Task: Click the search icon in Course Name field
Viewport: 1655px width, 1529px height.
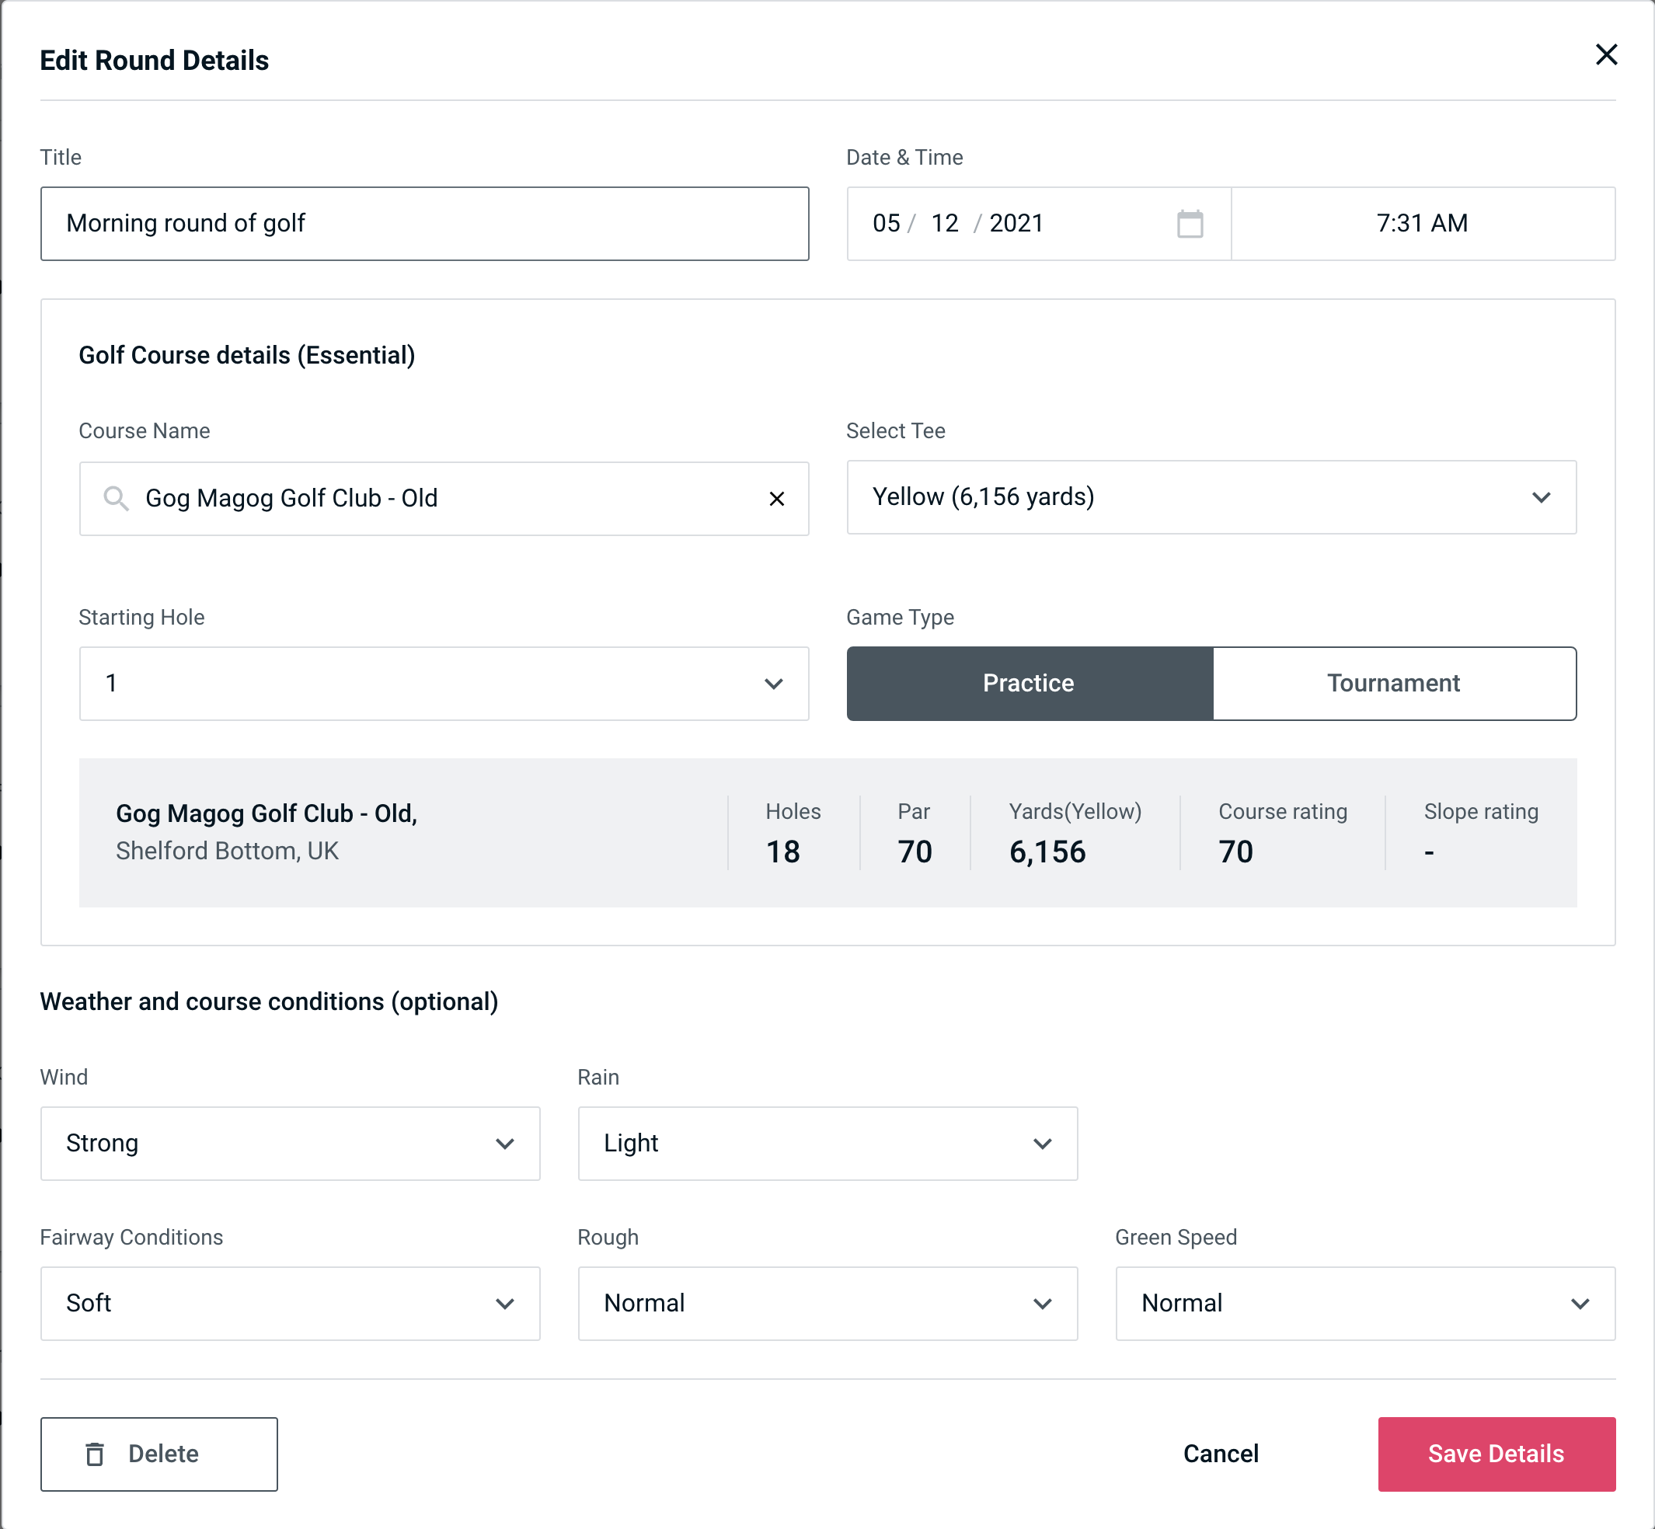Action: [115, 499]
